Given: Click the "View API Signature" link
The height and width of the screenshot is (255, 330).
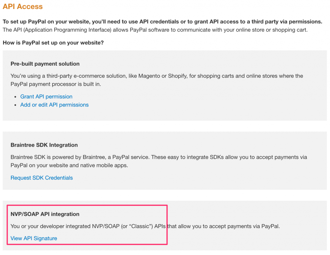Looking at the screenshot, I should point(34,238).
